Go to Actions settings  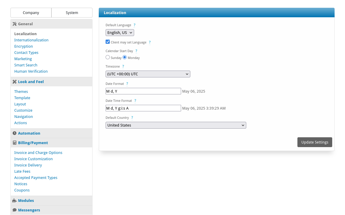[21, 123]
